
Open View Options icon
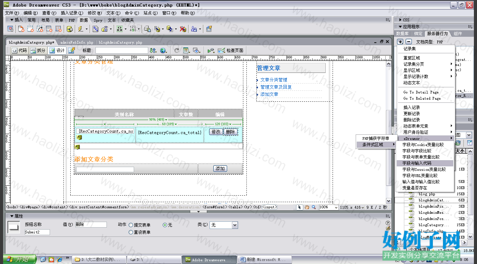(x=187, y=51)
